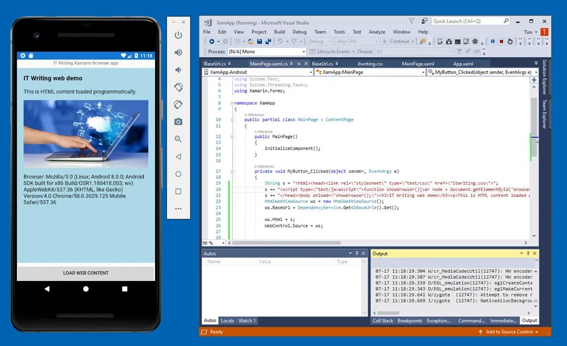The width and height of the screenshot is (567, 346).
Task: Click Add to Source Control
Action: tap(508, 332)
